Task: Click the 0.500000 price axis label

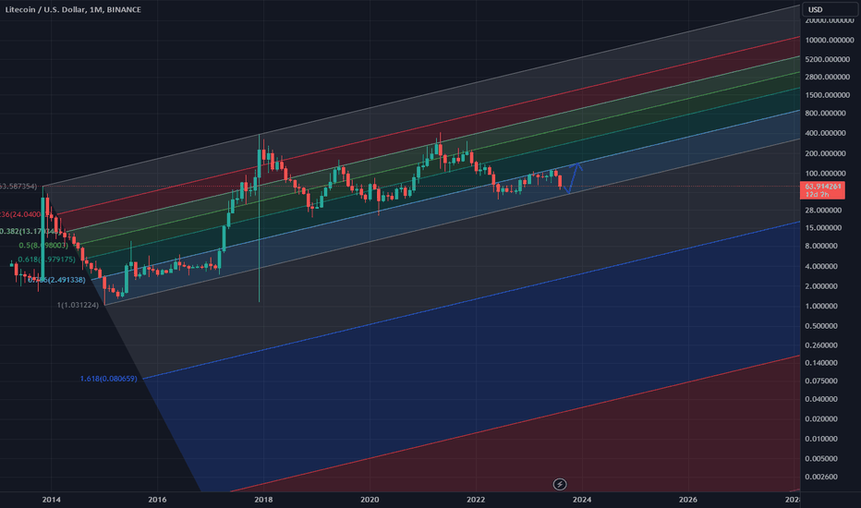Action: (x=821, y=326)
